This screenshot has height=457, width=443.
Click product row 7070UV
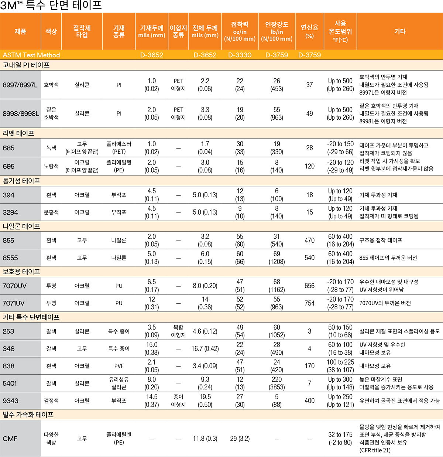(x=15, y=286)
